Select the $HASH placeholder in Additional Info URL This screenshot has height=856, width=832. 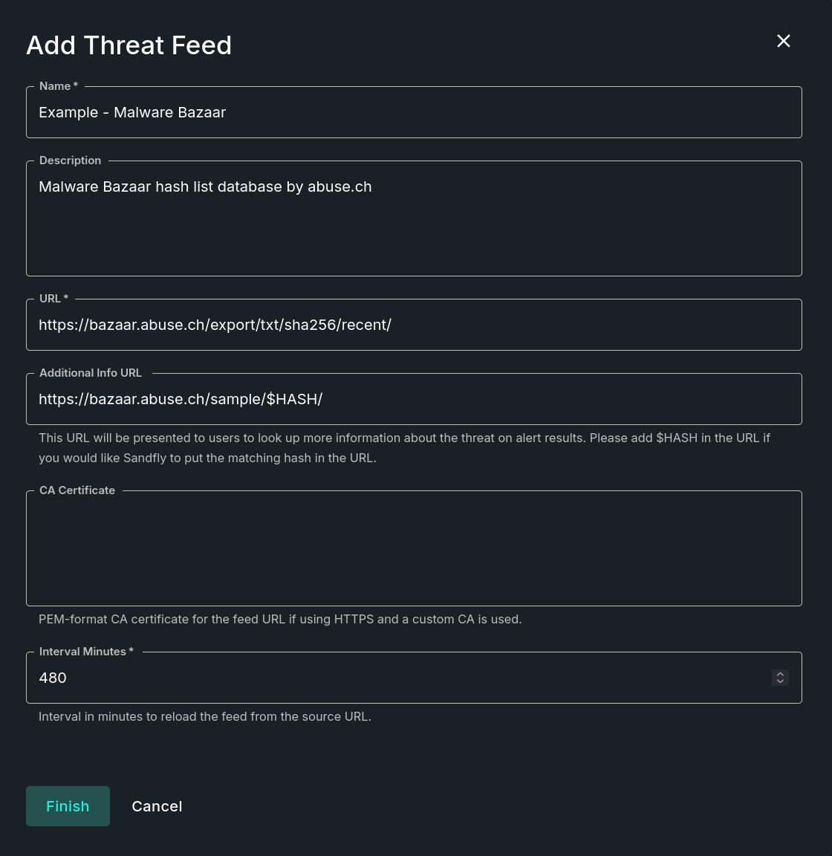(x=293, y=399)
